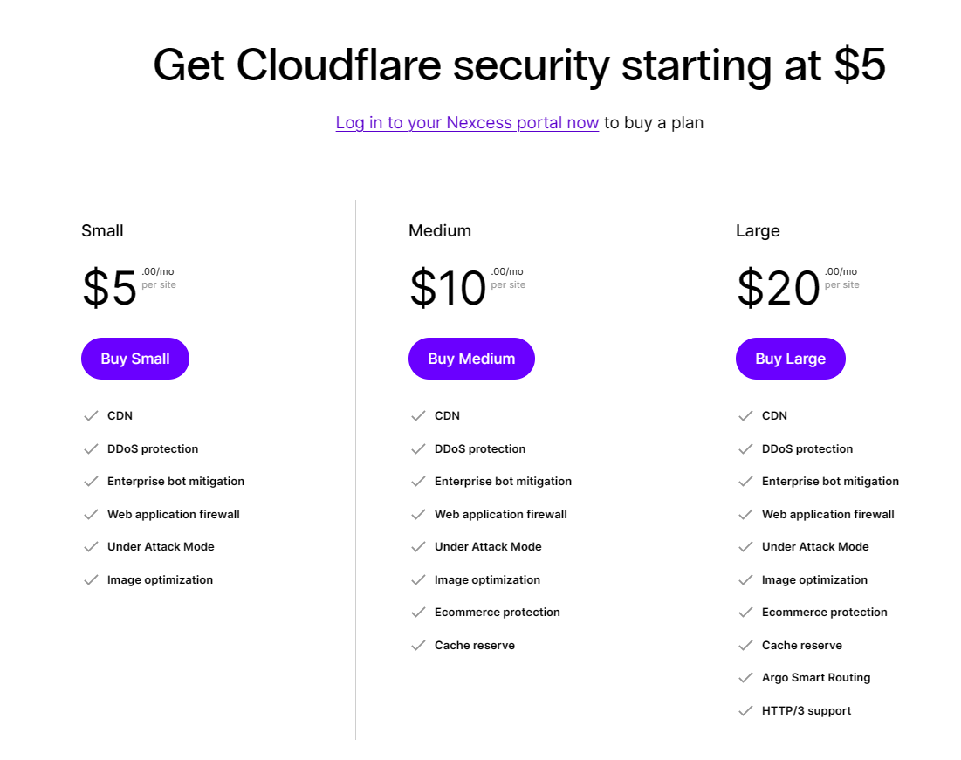
Task: Click Web application firewall text in Small plan
Action: 174,514
